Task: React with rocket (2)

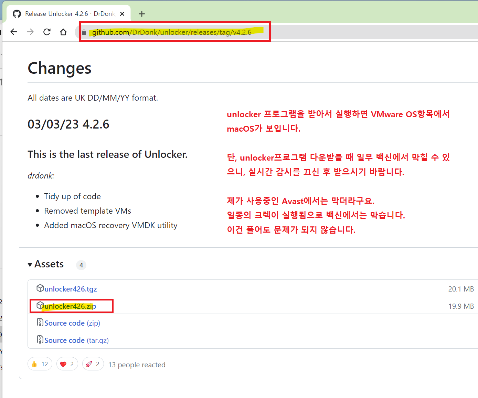Action: pos(93,364)
